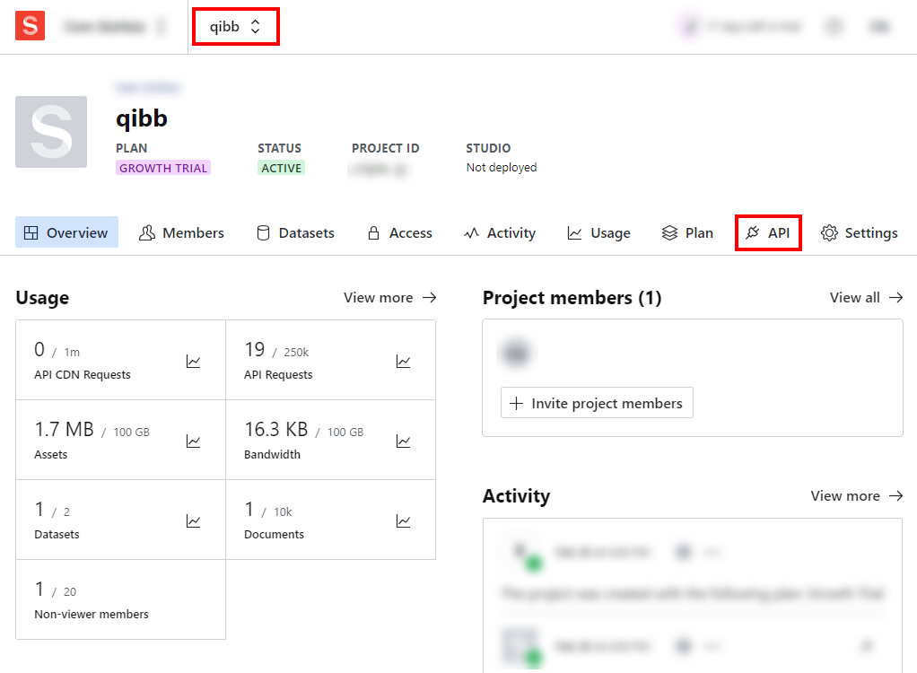Open the Bandwidth usage chart icon
This screenshot has height=673, width=917.
(404, 441)
